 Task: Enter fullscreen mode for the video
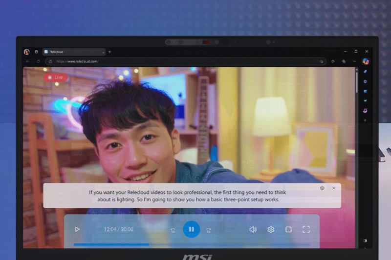coord(306,229)
